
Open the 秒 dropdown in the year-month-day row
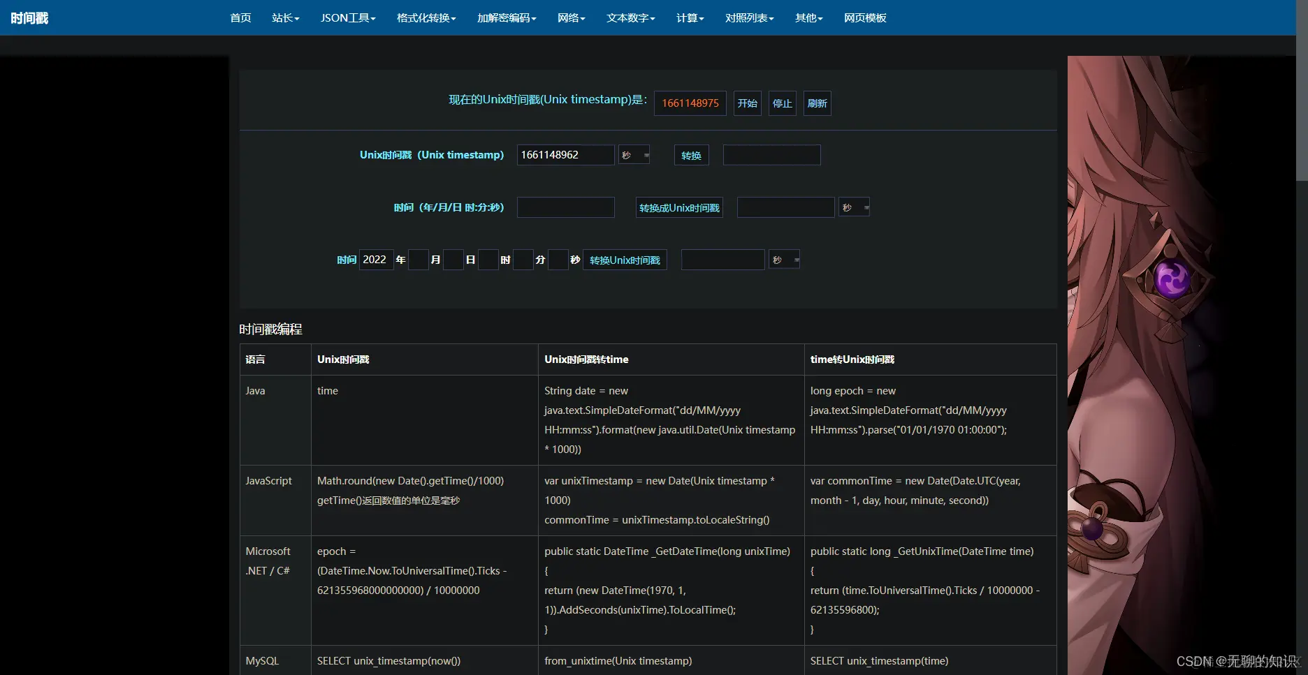point(785,260)
